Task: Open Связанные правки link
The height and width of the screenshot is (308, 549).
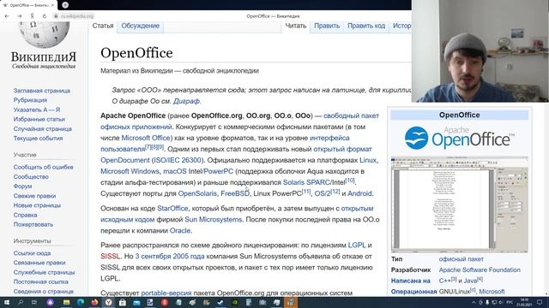Action: pyautogui.click(x=39, y=263)
